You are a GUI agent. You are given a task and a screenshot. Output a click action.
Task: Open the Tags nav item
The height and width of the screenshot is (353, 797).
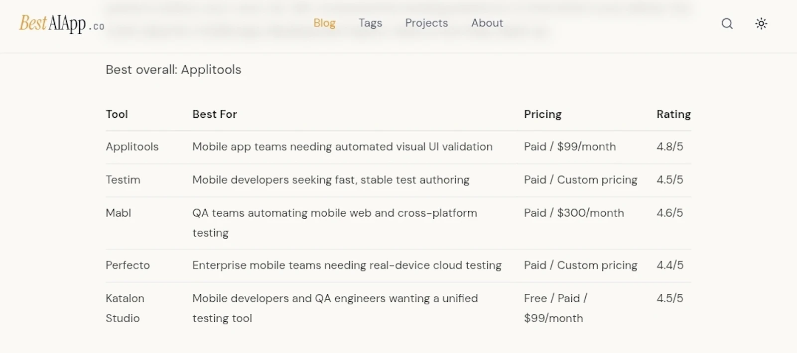(x=370, y=23)
